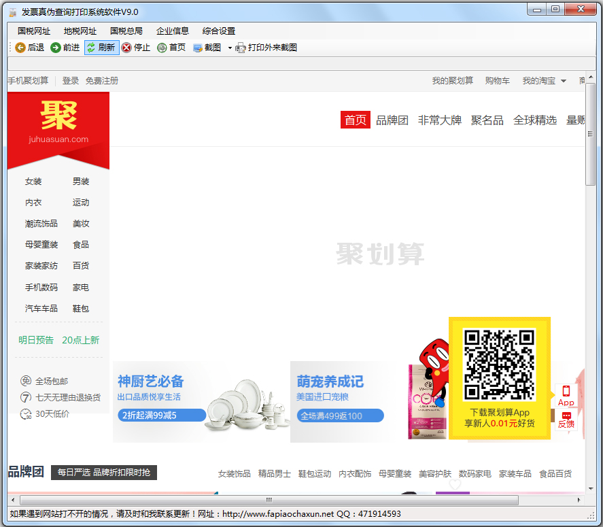
Task: Select the 女装饰品 brand filter
Action: [235, 473]
